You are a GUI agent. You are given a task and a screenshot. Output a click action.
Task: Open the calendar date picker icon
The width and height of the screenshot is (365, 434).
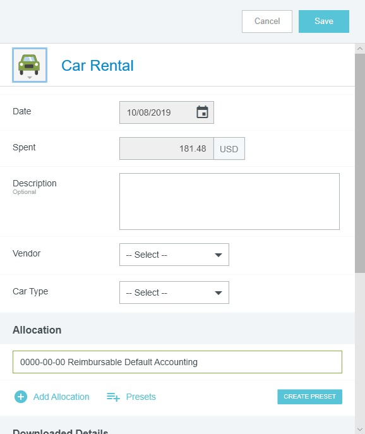coord(202,112)
